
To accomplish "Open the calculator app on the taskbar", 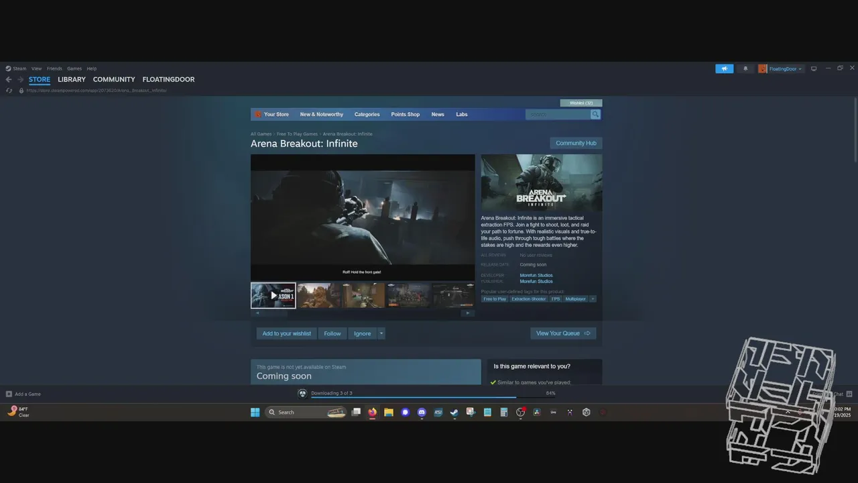I will point(504,412).
